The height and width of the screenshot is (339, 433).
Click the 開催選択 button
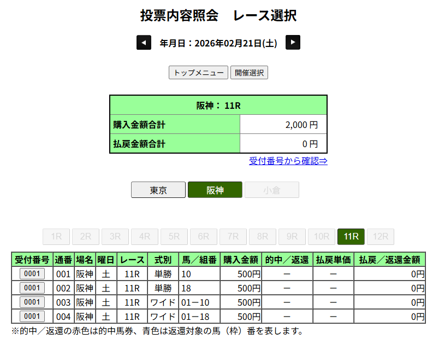[x=249, y=73]
